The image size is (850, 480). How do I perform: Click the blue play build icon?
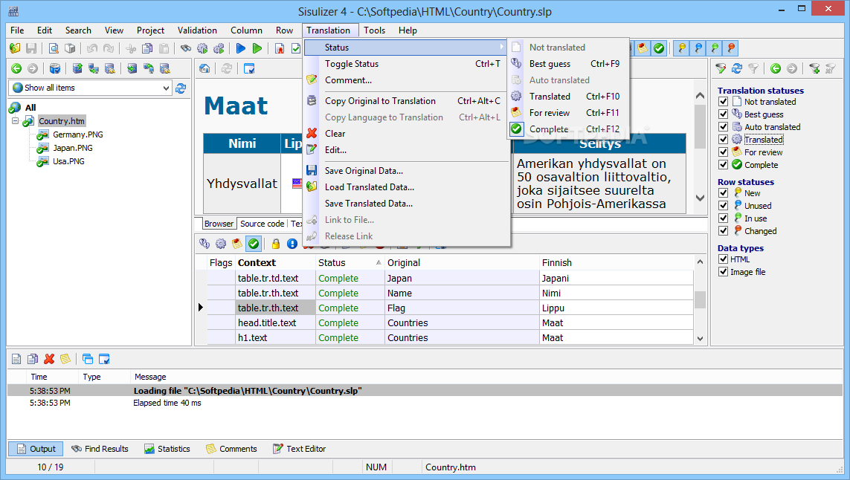[240, 48]
